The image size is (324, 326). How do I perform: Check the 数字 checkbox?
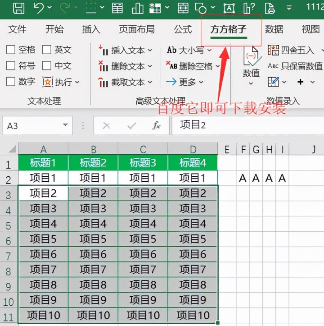(x=11, y=82)
